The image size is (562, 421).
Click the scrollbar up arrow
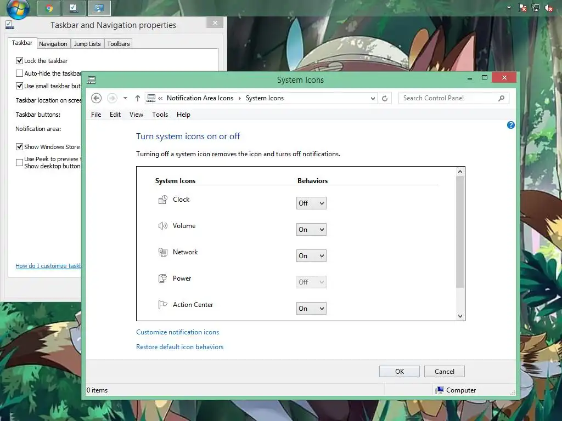(x=460, y=172)
